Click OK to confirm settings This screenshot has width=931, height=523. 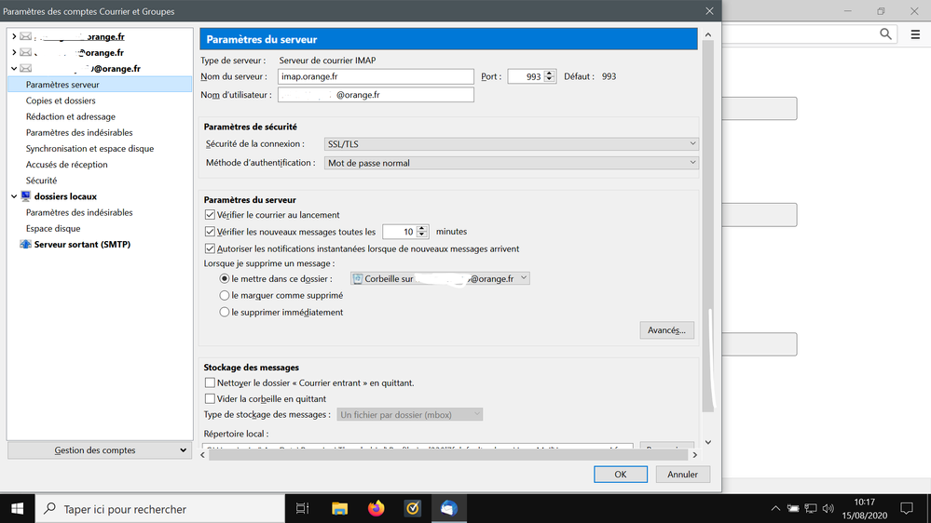click(620, 474)
